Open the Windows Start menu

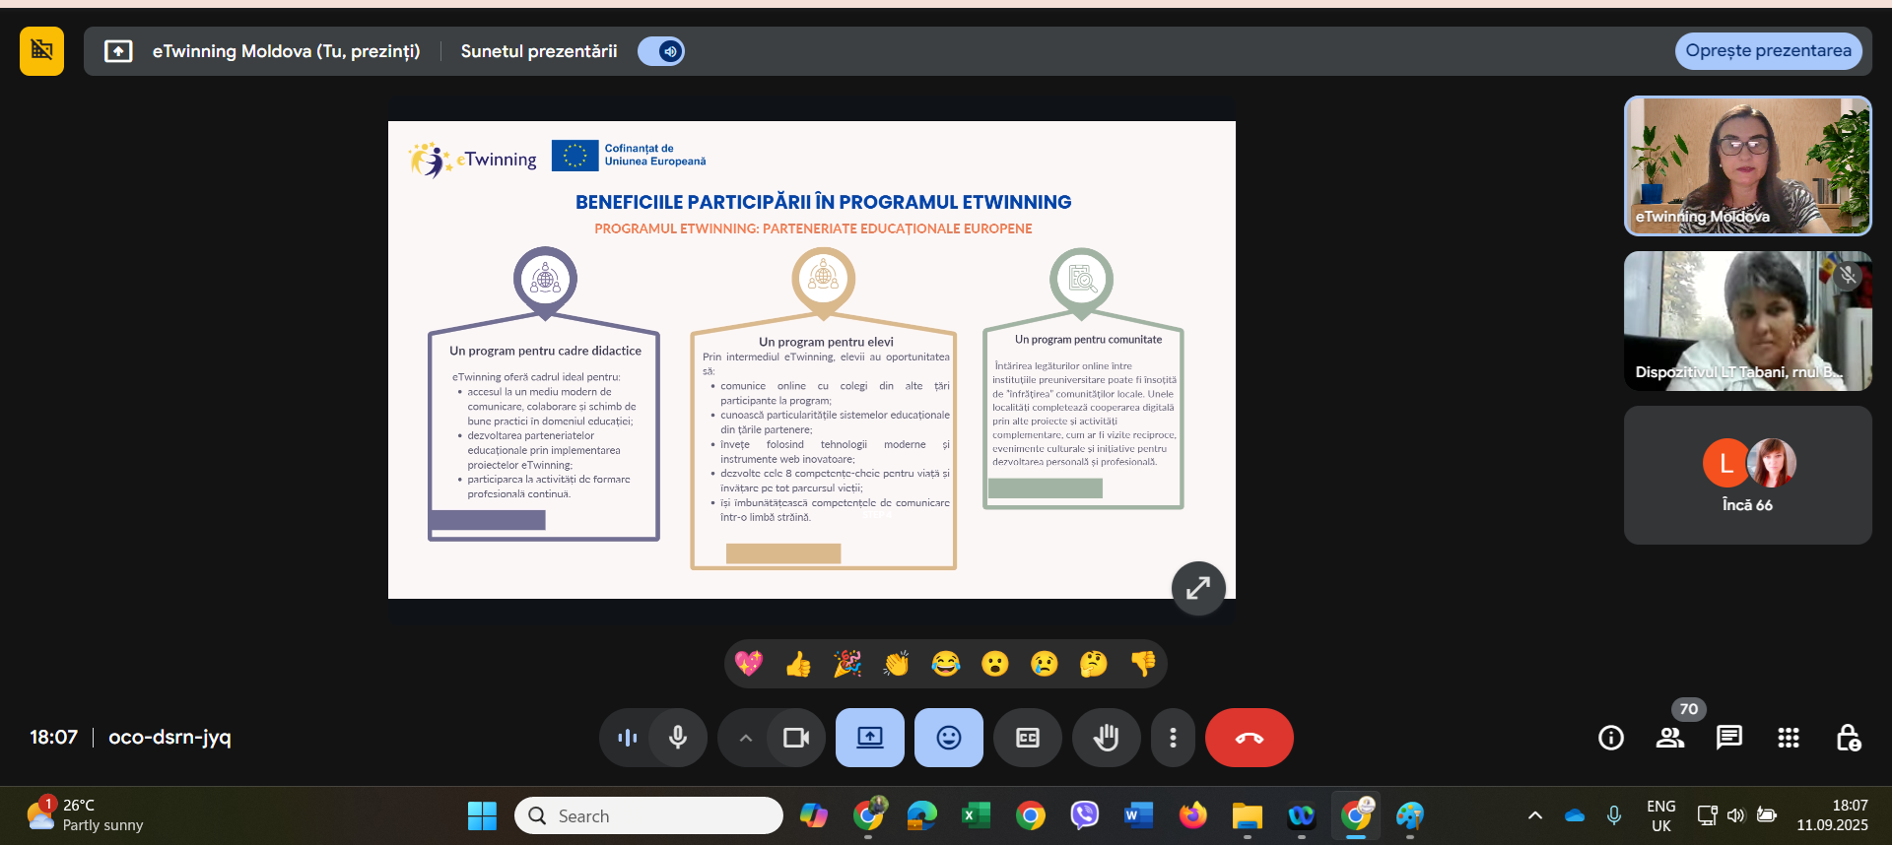tap(482, 815)
